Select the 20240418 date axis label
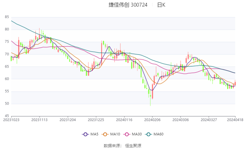This screenshot has width=245, height=148. tap(234, 119)
